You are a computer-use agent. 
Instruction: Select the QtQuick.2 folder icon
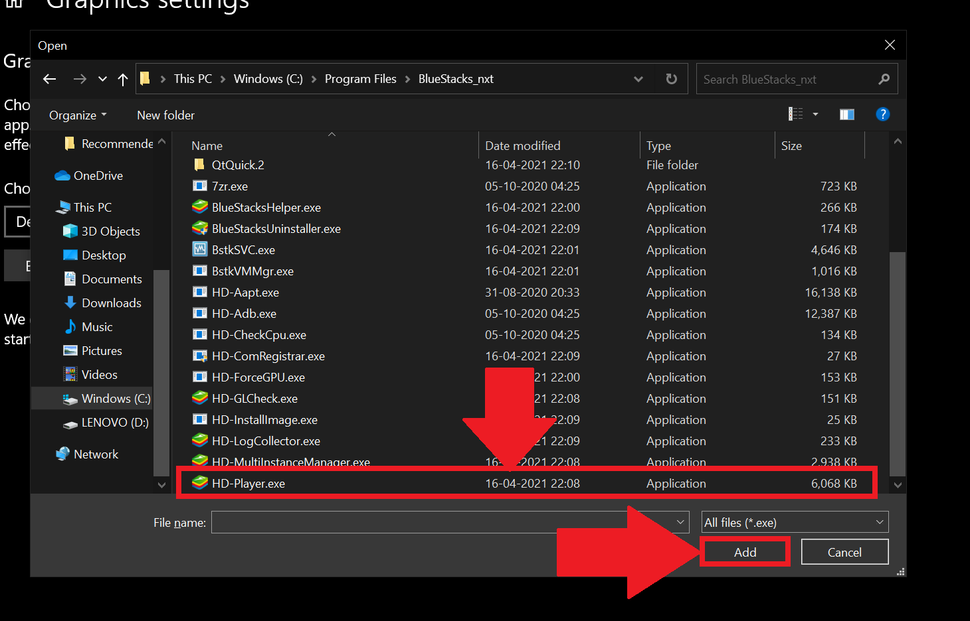point(199,165)
